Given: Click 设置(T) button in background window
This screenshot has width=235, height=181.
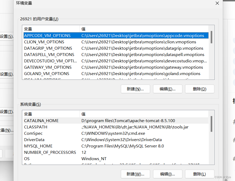Looking at the screenshot, I should pyautogui.click(x=7, y=112).
